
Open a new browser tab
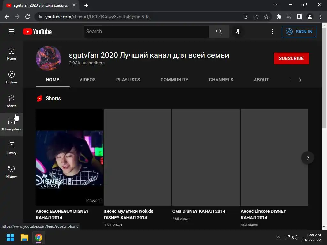point(86,5)
